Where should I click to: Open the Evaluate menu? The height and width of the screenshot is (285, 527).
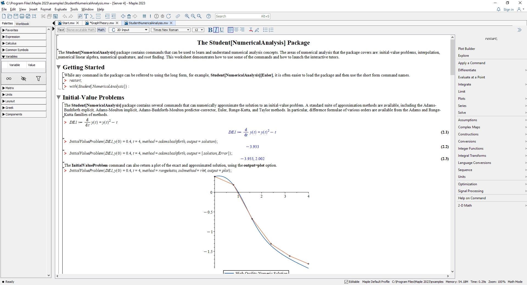click(x=61, y=9)
